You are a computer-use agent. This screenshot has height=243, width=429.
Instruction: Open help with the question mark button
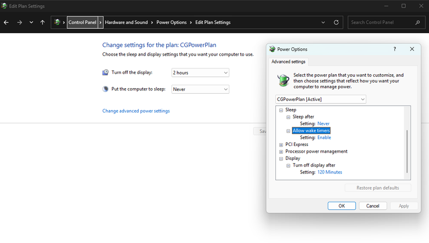pos(394,49)
